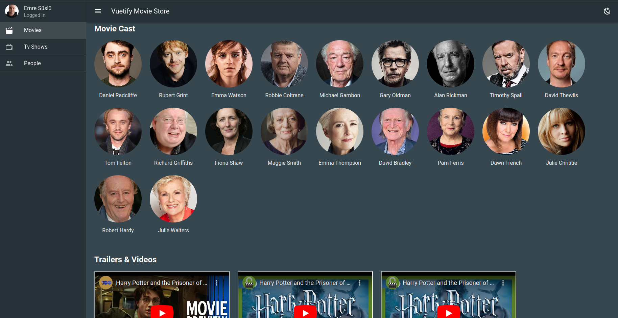Switch to the Tv Shows section

tap(35, 47)
